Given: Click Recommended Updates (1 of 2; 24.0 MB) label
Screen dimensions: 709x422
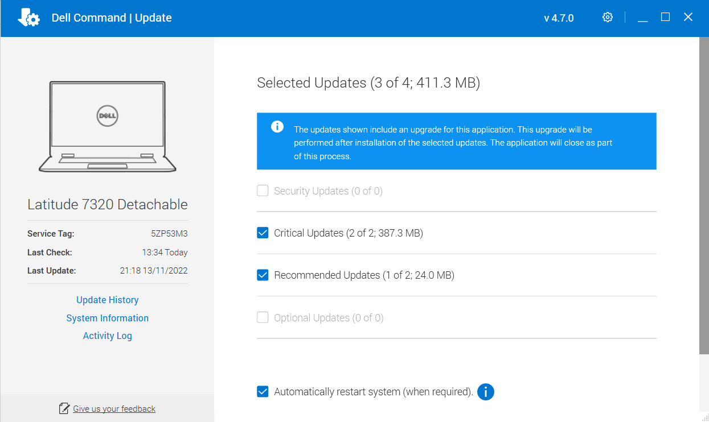Looking at the screenshot, I should coord(364,275).
